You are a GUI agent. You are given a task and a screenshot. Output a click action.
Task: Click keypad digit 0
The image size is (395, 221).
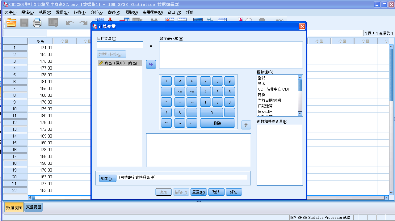tap(212, 113)
